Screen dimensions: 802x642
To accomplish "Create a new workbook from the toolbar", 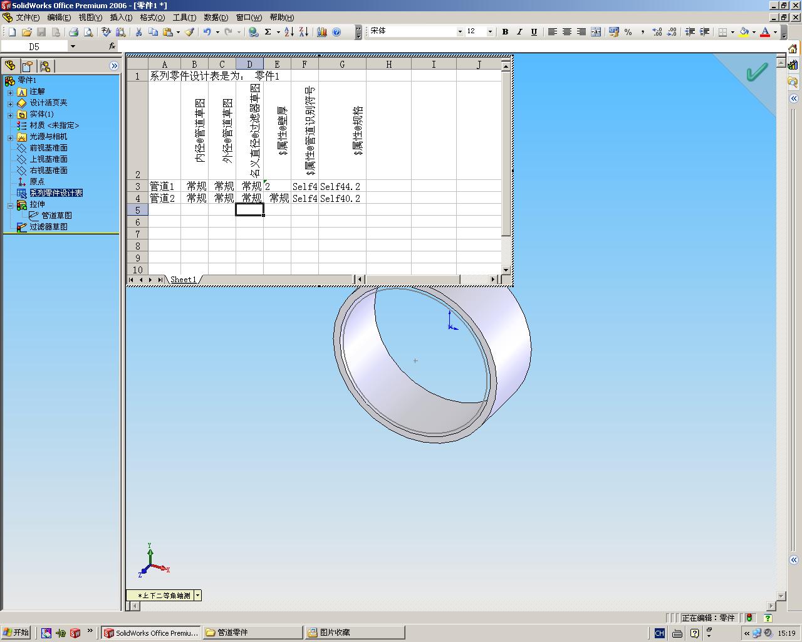I will 12,32.
